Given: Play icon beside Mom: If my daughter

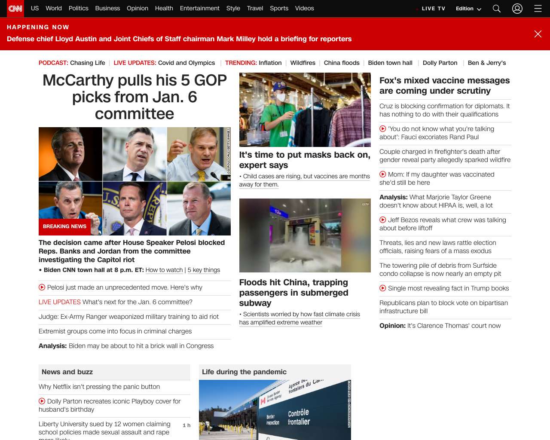Looking at the screenshot, I should point(382,174).
